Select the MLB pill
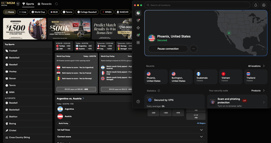 pyautogui.click(x=54, y=12)
